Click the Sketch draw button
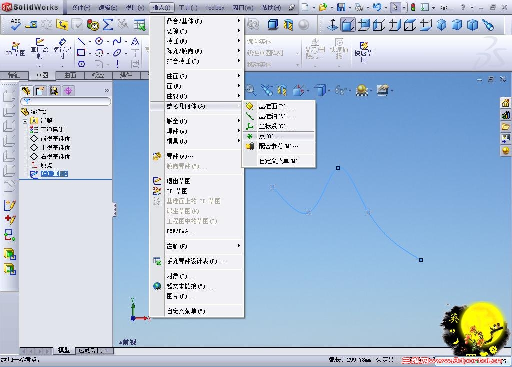 coord(40,48)
